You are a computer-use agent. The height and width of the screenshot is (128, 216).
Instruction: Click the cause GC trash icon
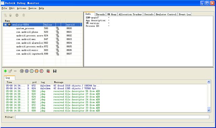tap(24, 15)
